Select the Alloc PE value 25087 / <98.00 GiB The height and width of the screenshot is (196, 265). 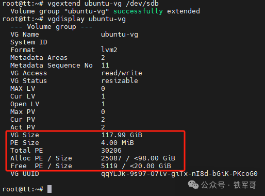(138, 158)
